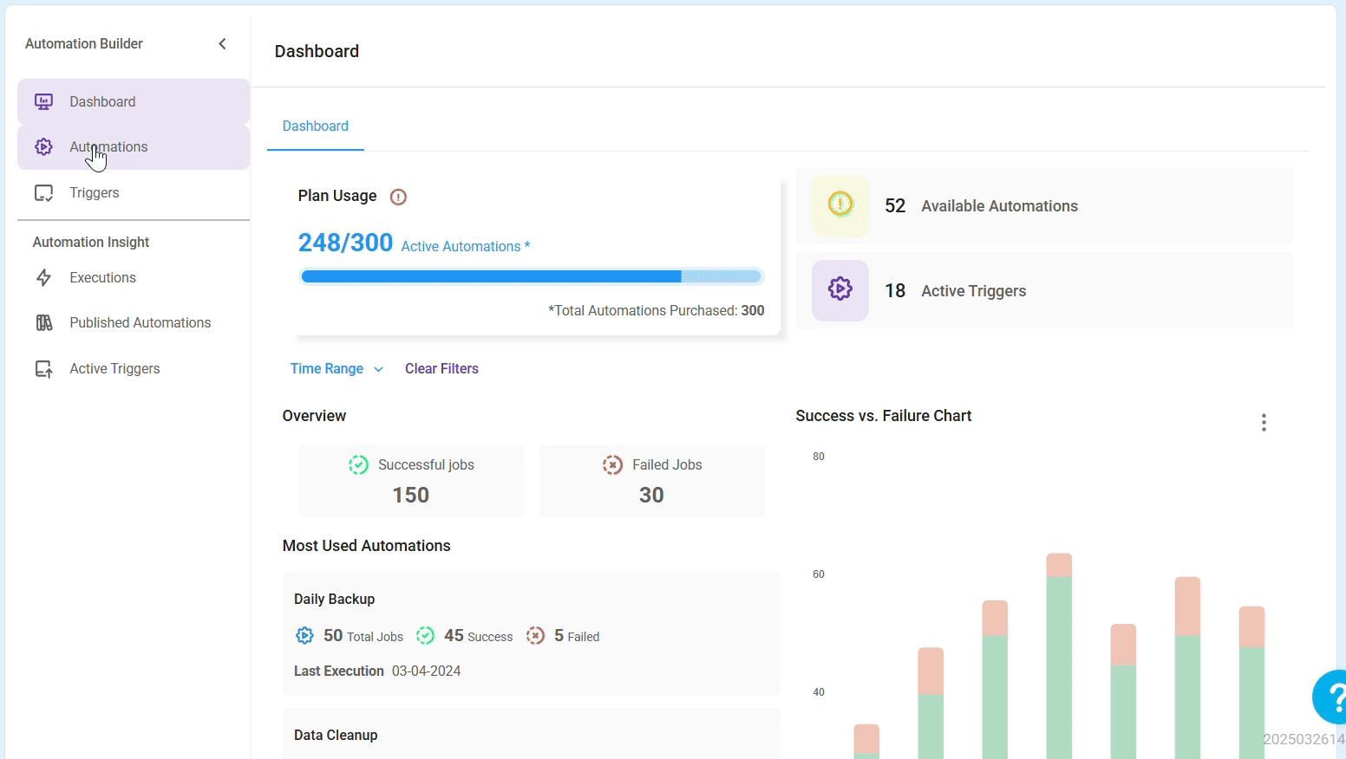Click the Daily Backup Failed icon
The image size is (1346, 759).
click(x=536, y=635)
